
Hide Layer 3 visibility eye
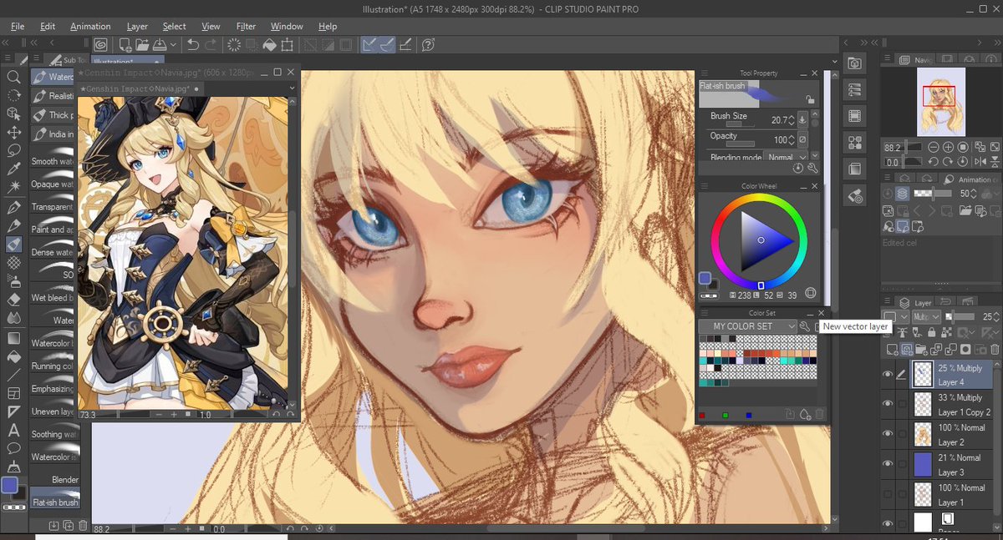click(888, 464)
